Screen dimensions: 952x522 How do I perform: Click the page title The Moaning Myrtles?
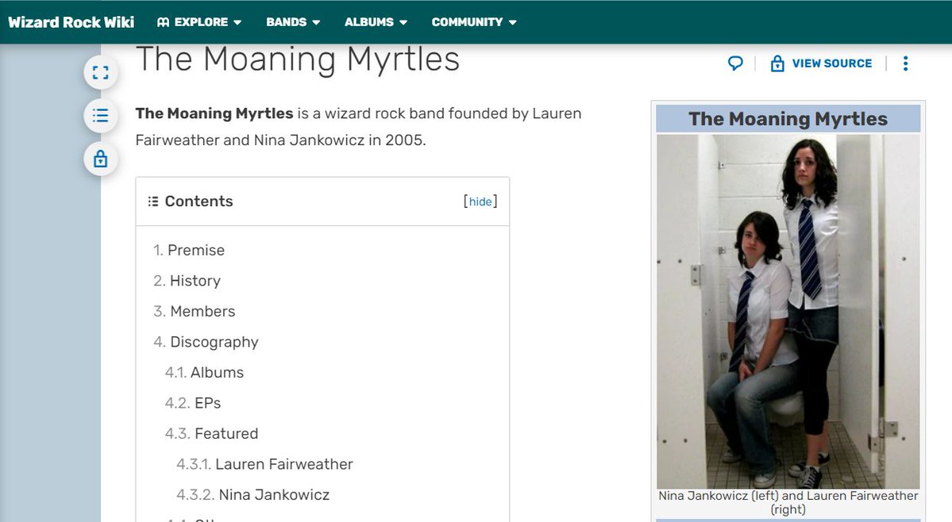298,59
